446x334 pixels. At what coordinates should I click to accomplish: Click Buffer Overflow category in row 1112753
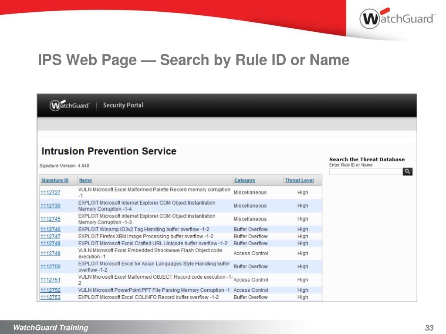pyautogui.click(x=250, y=297)
